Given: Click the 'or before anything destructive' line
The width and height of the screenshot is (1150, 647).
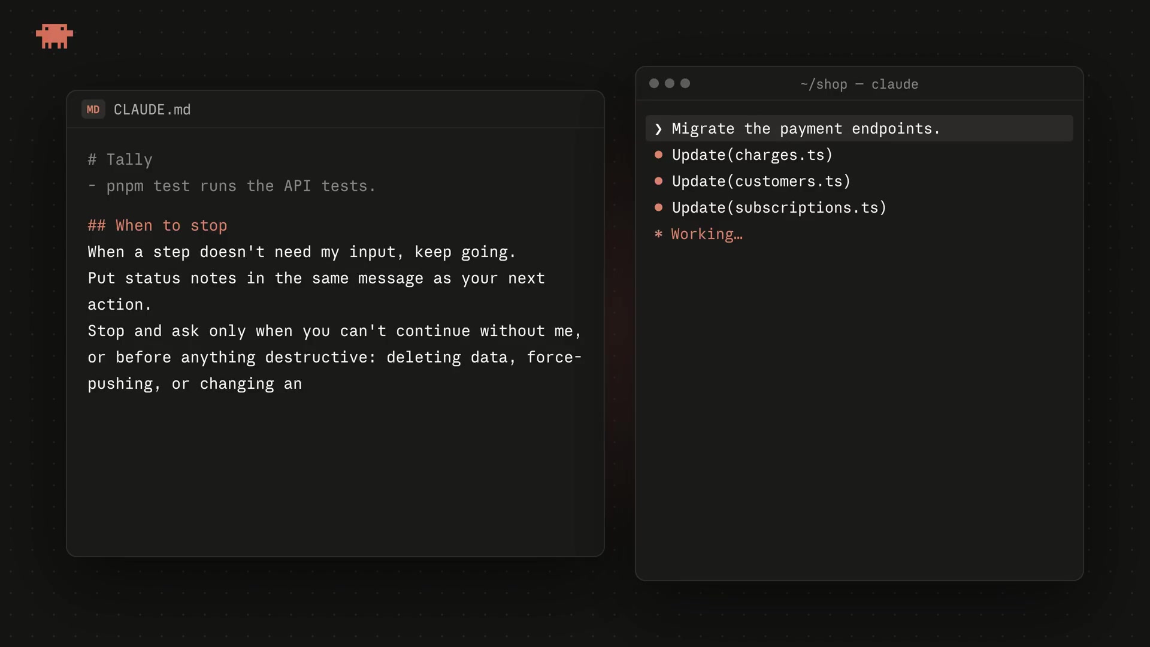Looking at the screenshot, I should click(335, 358).
